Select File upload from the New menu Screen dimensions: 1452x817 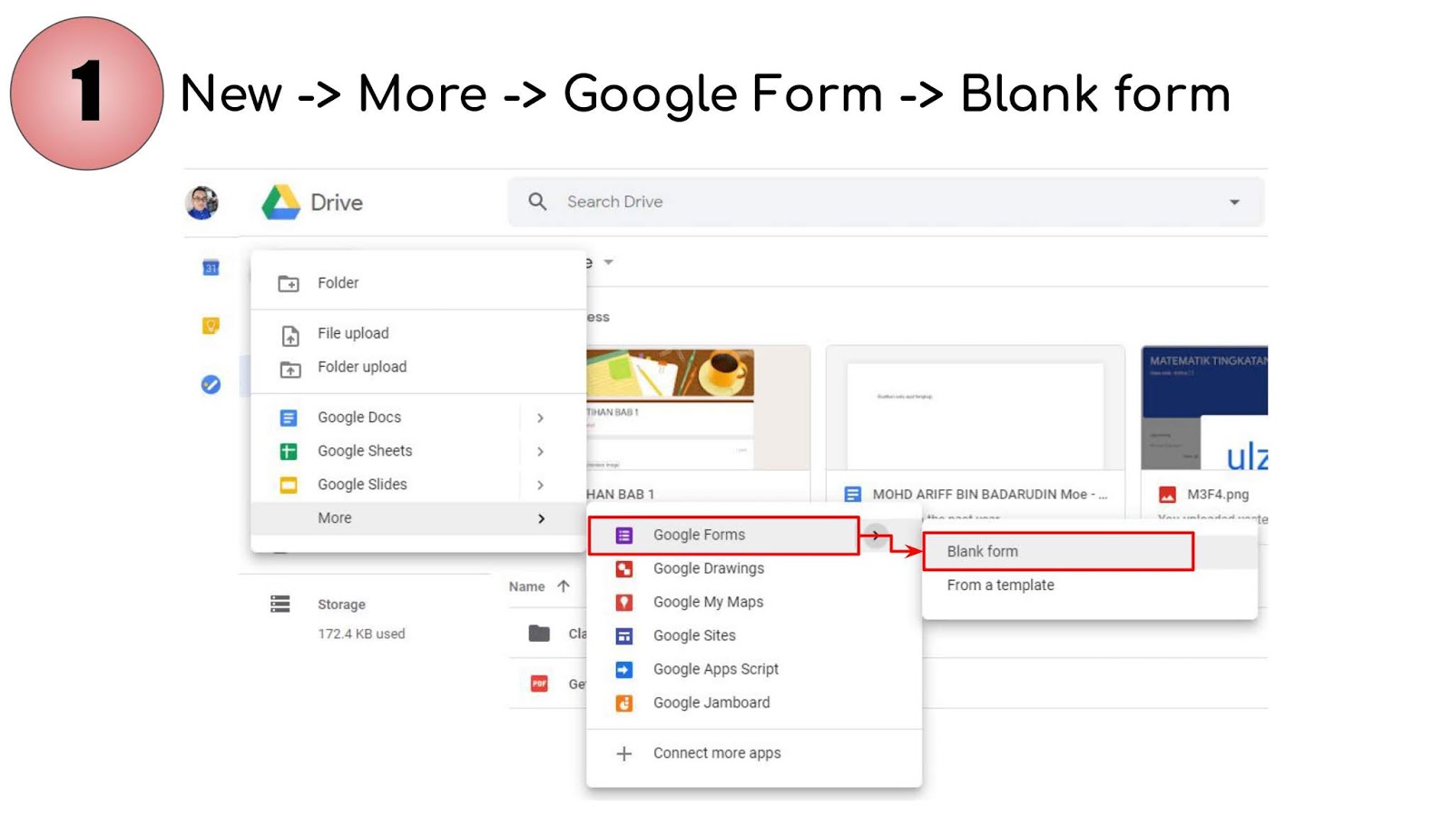pos(352,333)
